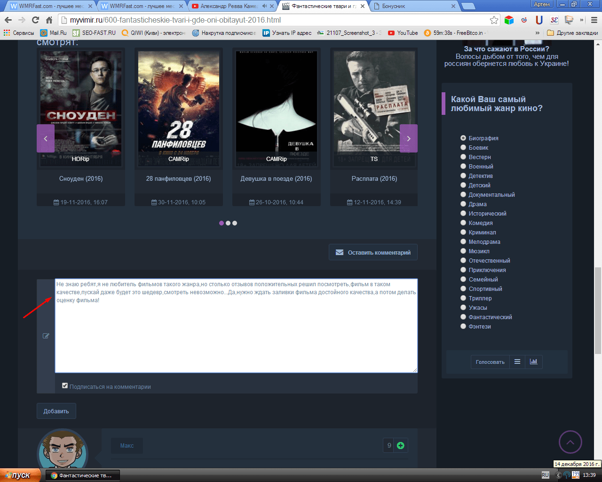Bookmark this page with the star icon
This screenshot has height=482, width=602.
click(494, 20)
